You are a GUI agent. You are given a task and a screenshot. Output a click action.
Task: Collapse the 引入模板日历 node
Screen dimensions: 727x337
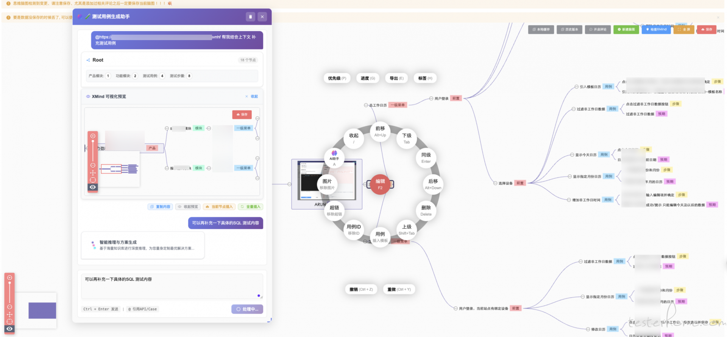[577, 87]
